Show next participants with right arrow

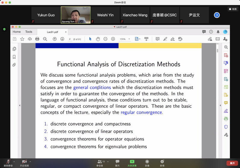pos(217,15)
